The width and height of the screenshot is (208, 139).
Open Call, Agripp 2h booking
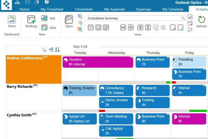[116, 131]
